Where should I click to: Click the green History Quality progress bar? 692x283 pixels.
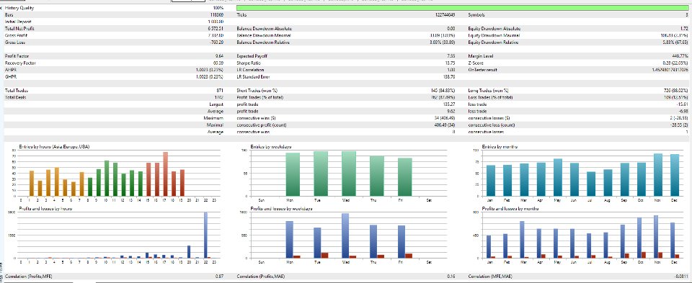tap(463, 8)
